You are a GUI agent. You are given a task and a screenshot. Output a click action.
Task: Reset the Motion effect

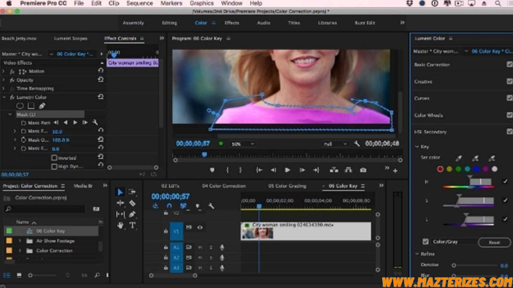[101, 70]
